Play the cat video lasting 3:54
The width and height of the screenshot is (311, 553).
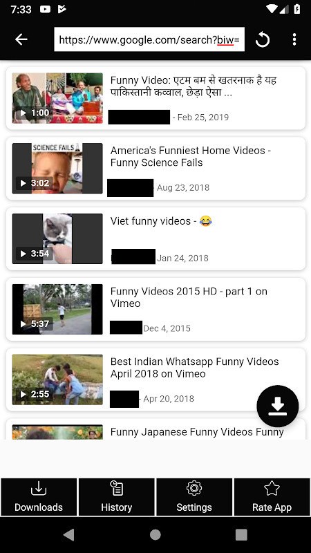[x=57, y=238]
